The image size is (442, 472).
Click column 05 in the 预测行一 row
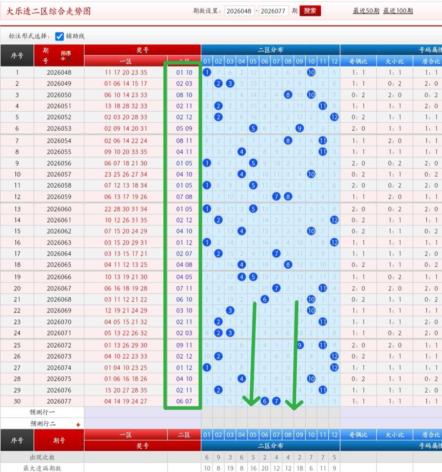pyautogui.click(x=253, y=412)
